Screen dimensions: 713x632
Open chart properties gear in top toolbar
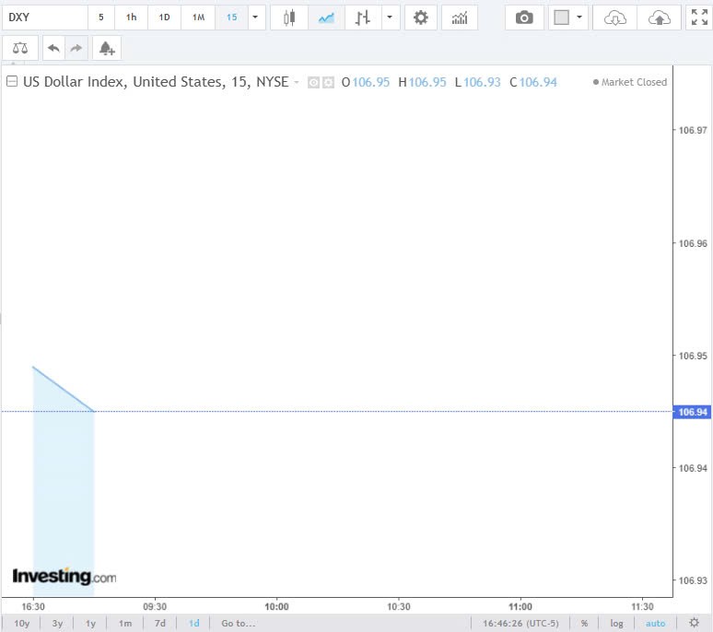(421, 18)
